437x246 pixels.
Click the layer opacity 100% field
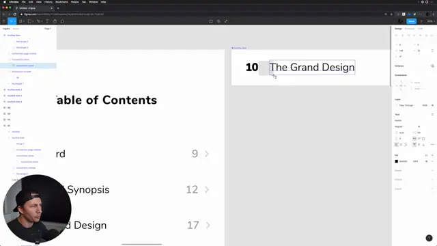pyautogui.click(x=425, y=105)
